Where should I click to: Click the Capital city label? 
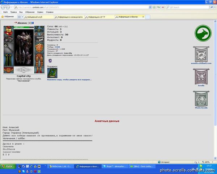point(24,76)
